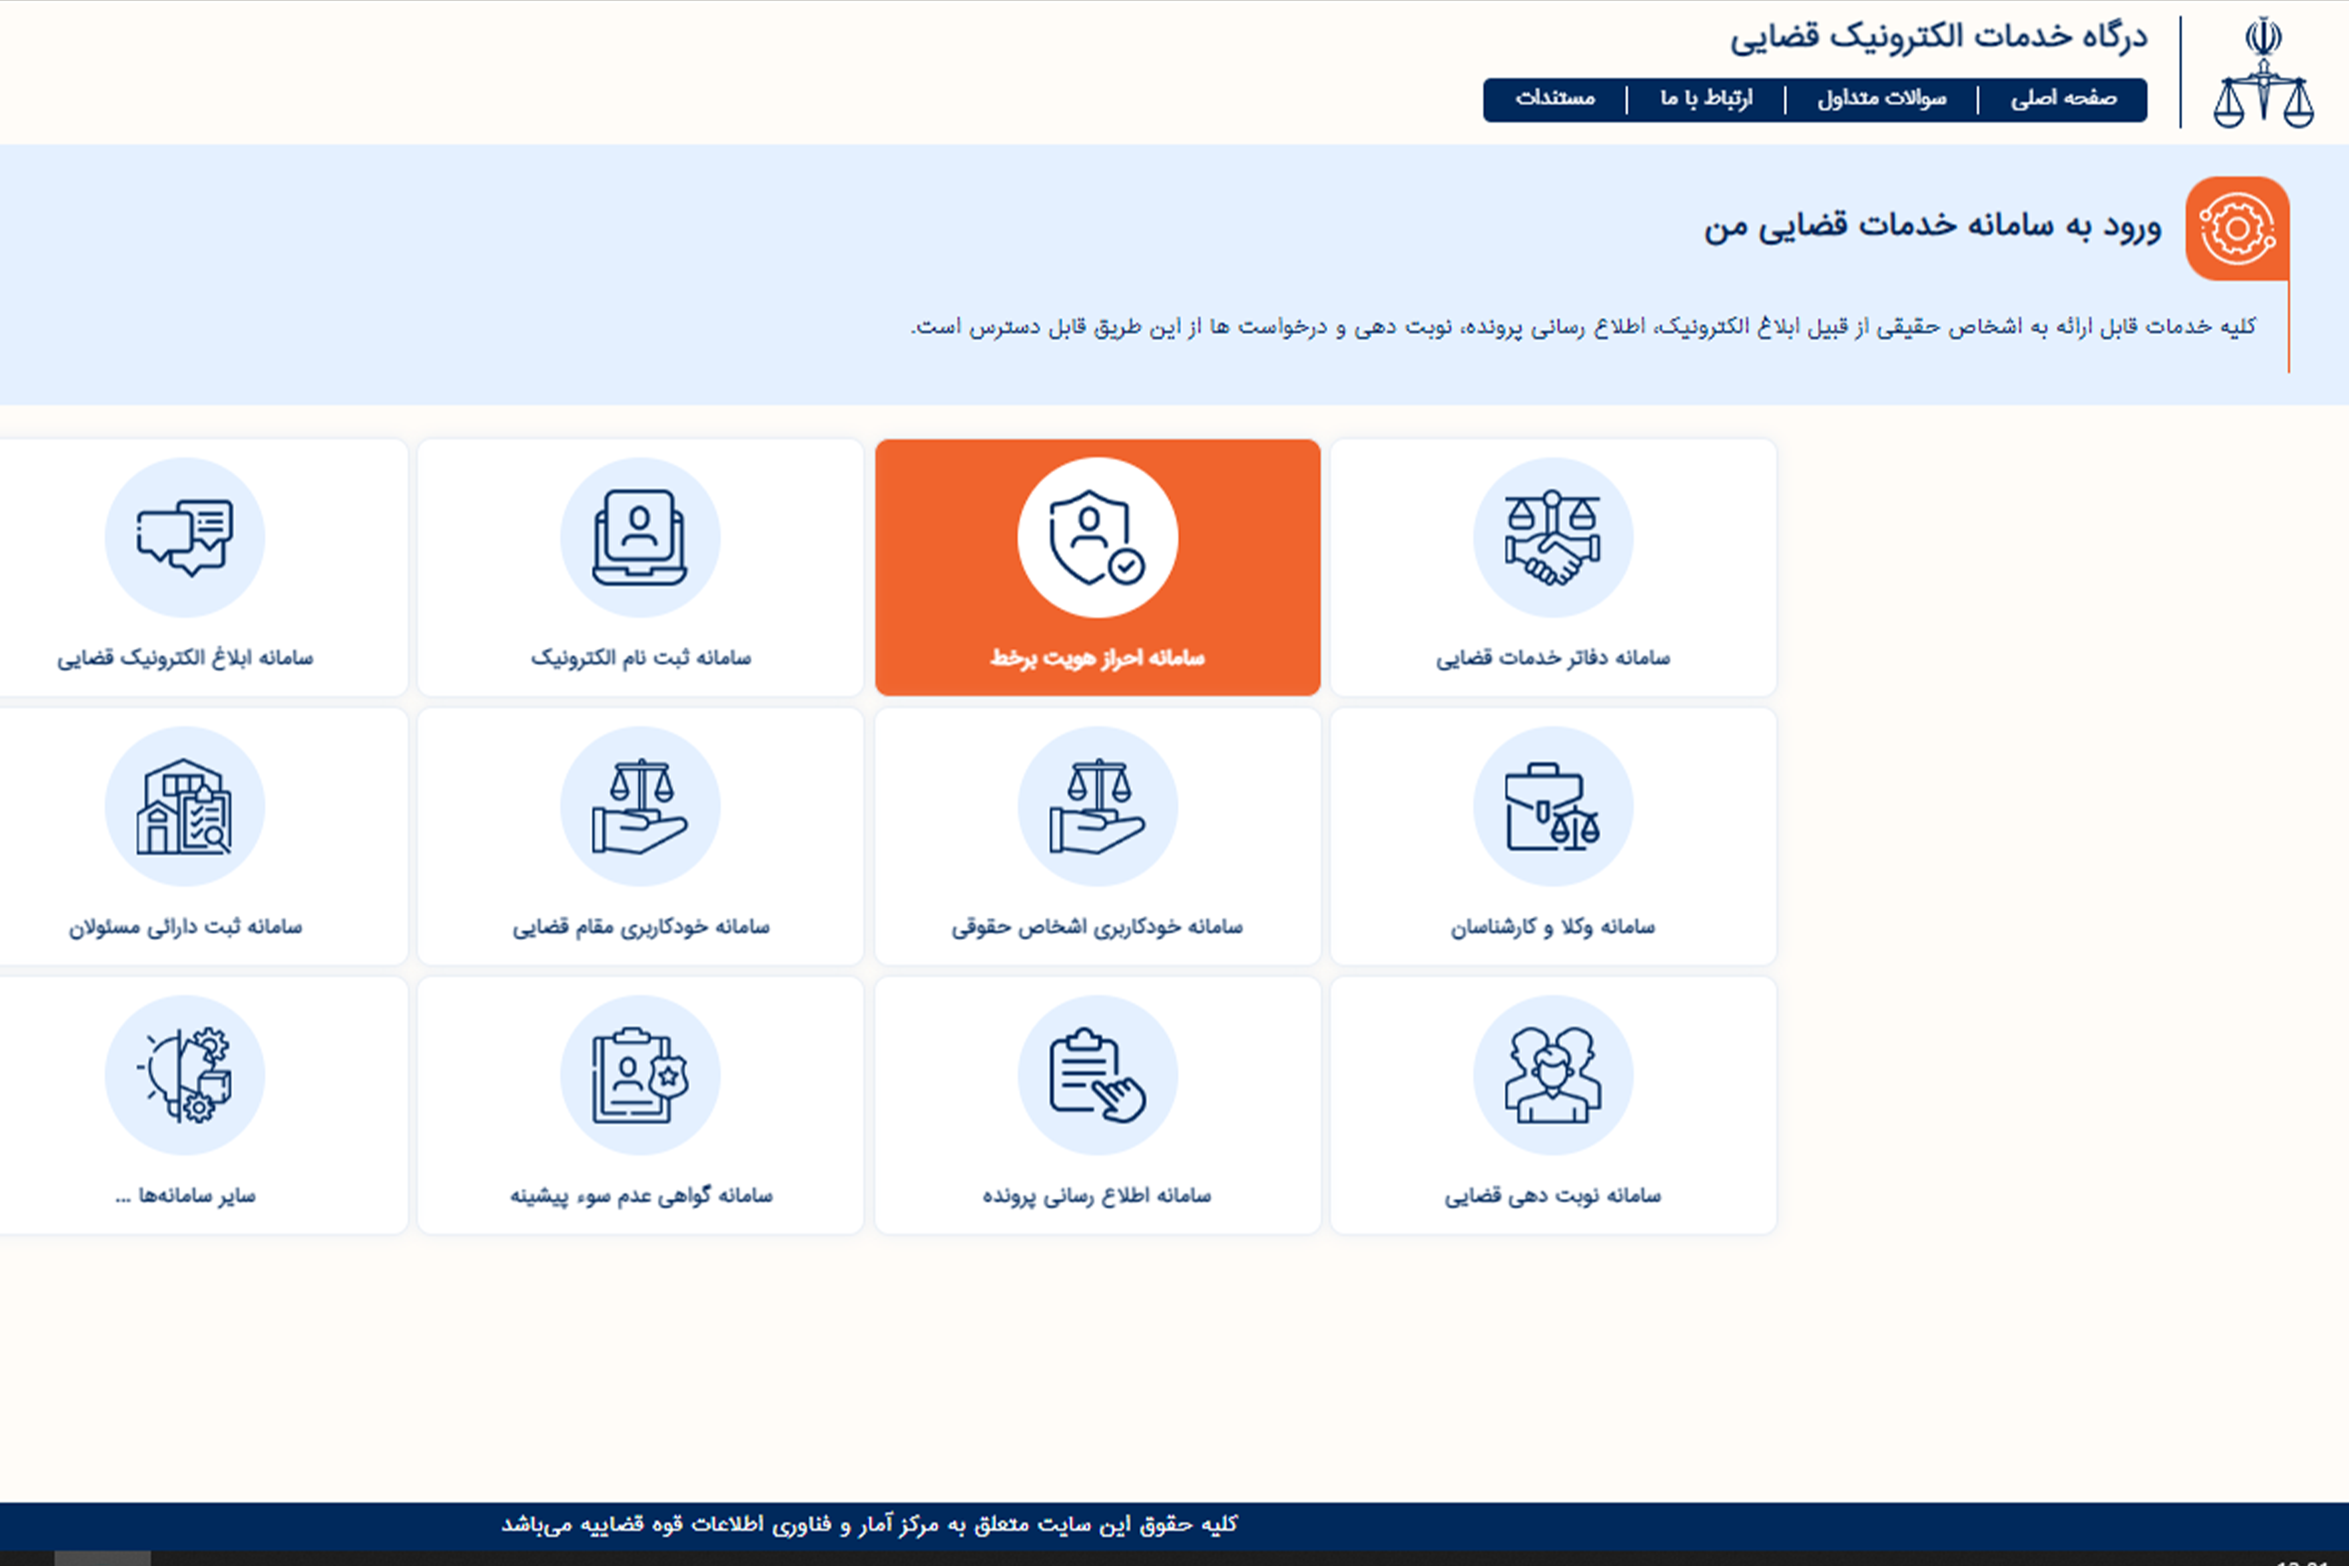Open the building icon for ثبت دارائی مسئولان
The image size is (2349, 1566).
point(185,806)
